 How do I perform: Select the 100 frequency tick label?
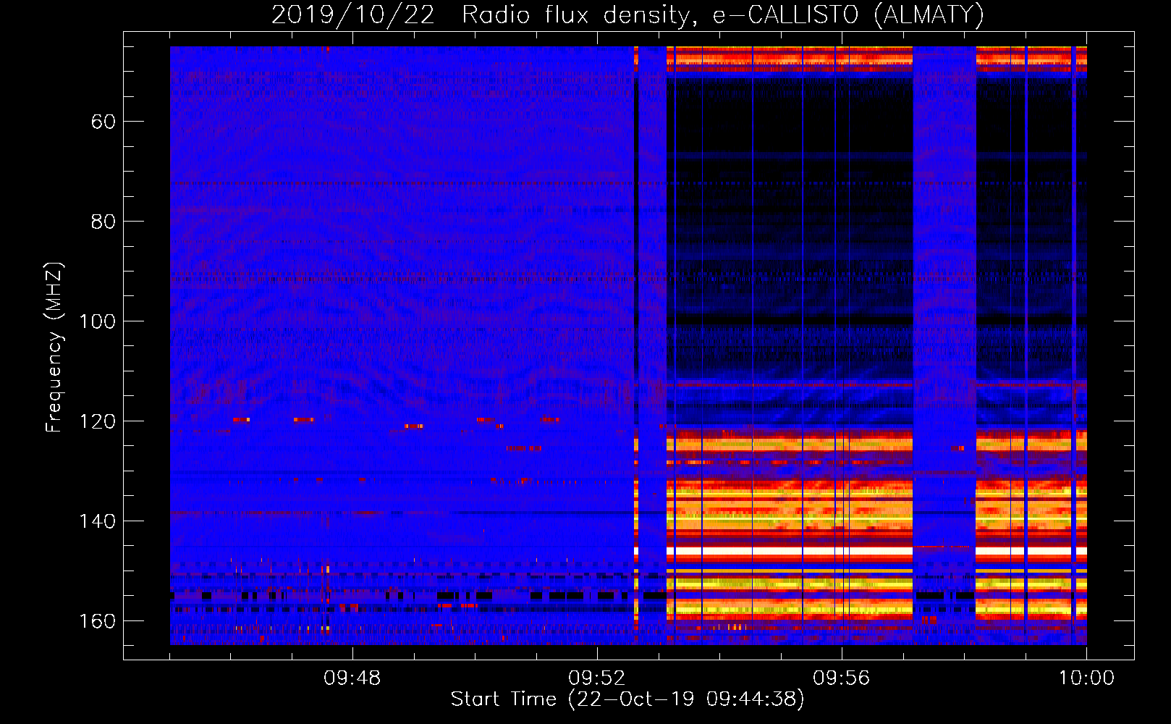tap(97, 321)
